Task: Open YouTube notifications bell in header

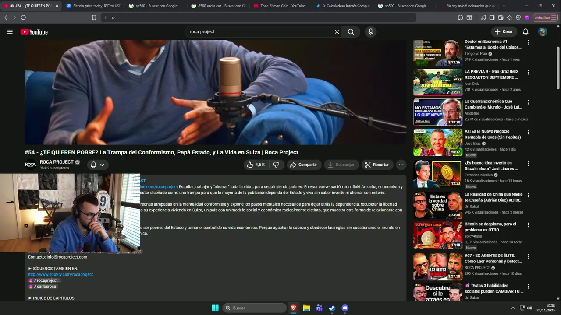Action: [525, 32]
